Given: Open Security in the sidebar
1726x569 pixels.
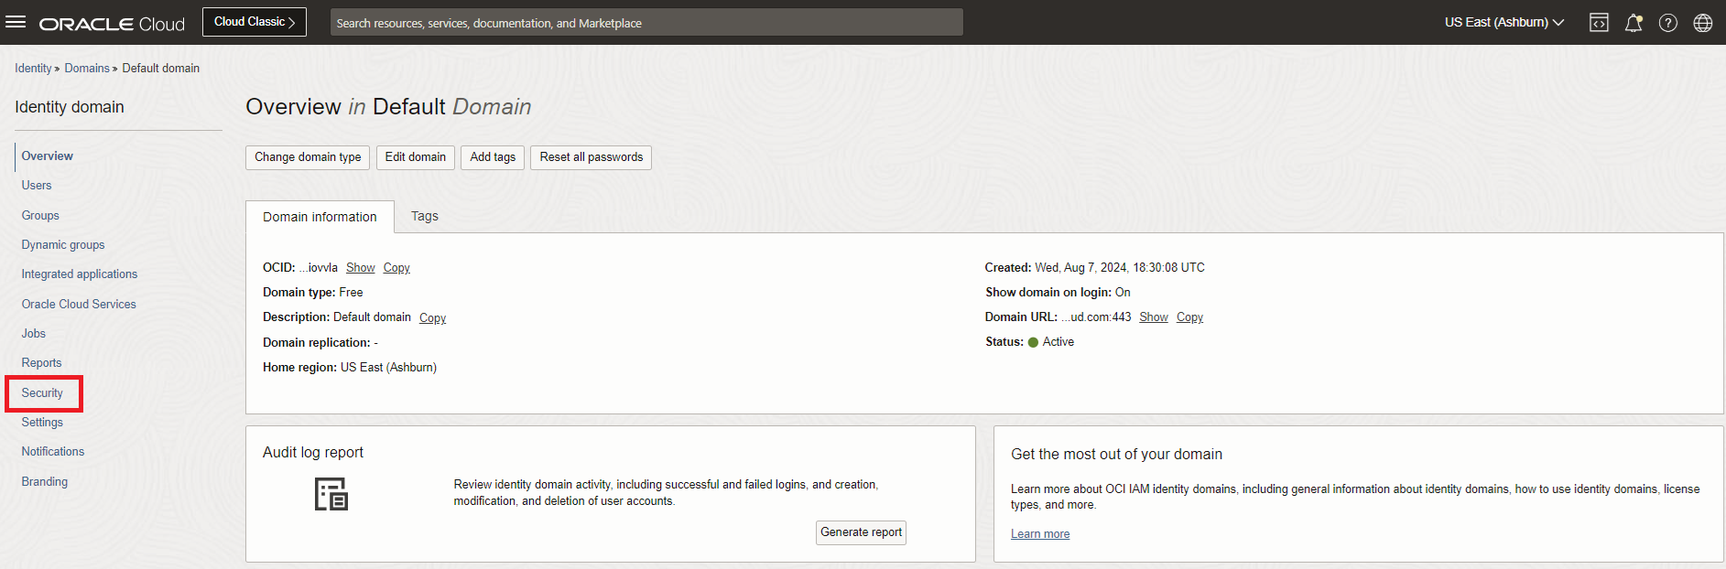Looking at the screenshot, I should (42, 392).
